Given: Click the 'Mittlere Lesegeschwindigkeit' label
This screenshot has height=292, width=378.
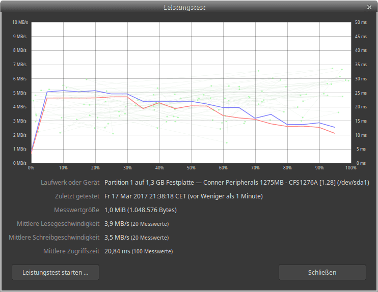Looking at the screenshot, I should (x=58, y=224).
